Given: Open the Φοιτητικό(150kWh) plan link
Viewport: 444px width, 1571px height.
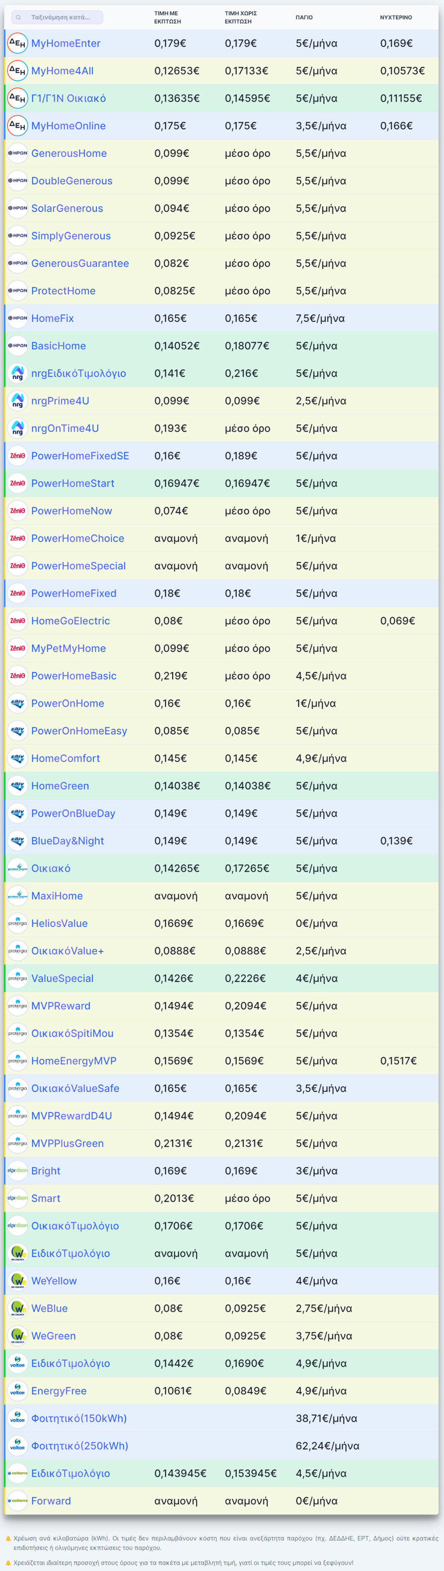Looking at the screenshot, I should click(79, 1418).
